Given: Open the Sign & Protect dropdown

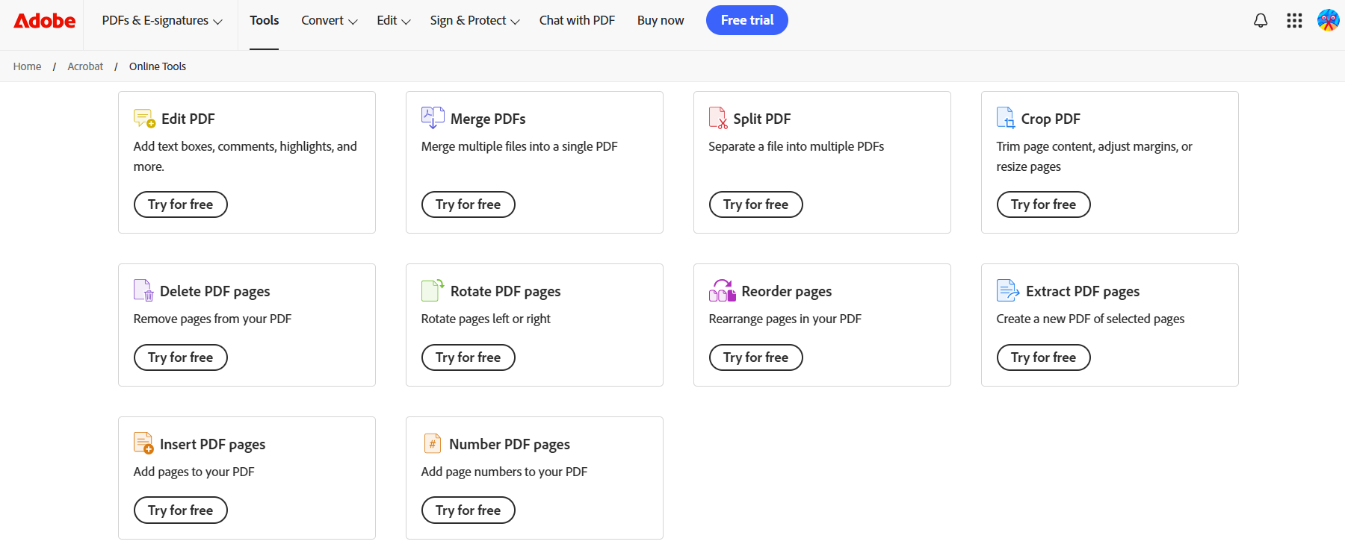Looking at the screenshot, I should coord(474,21).
